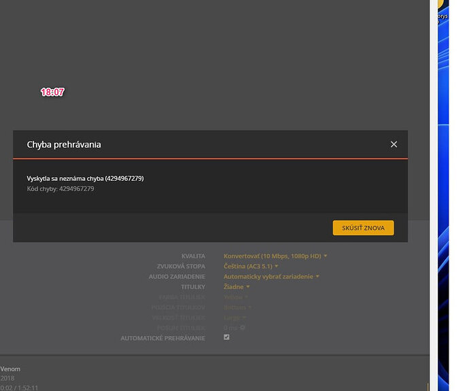Click the error code text Kód chyby

point(60,189)
